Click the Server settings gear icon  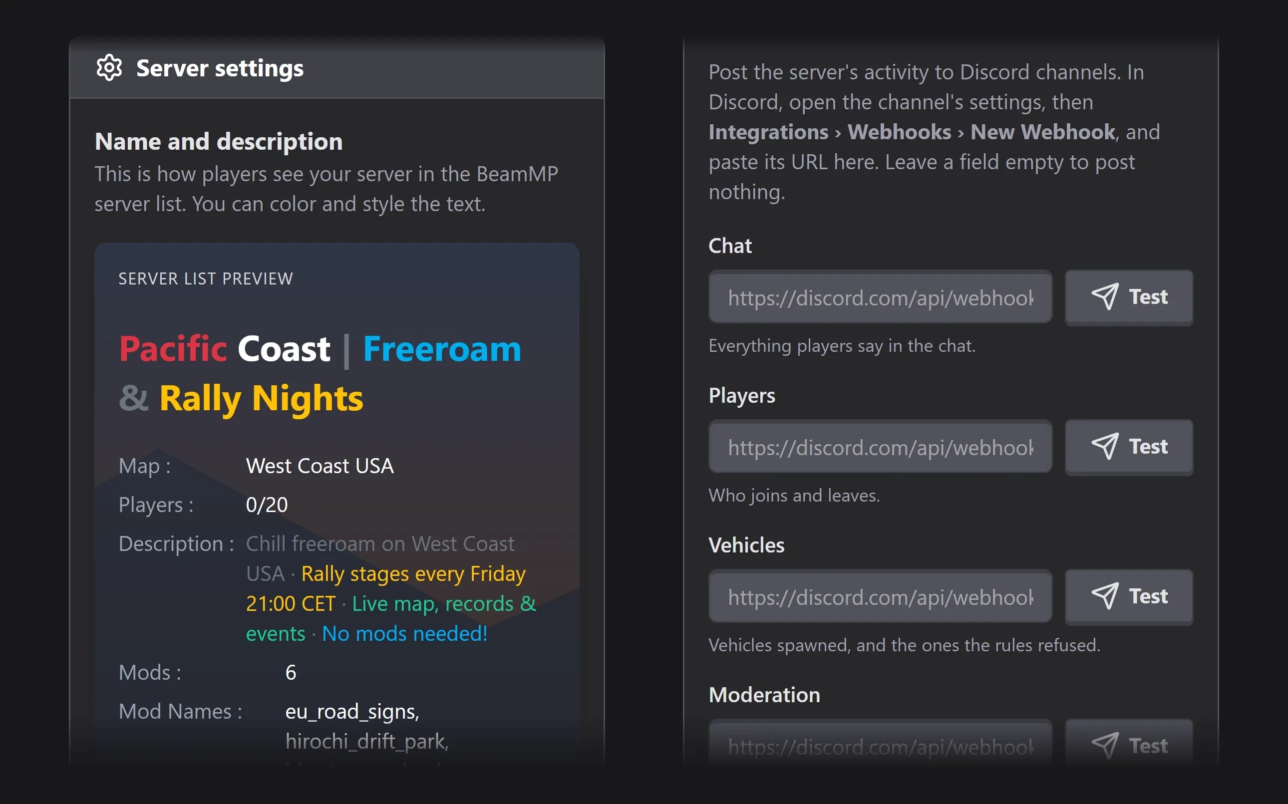click(x=109, y=67)
